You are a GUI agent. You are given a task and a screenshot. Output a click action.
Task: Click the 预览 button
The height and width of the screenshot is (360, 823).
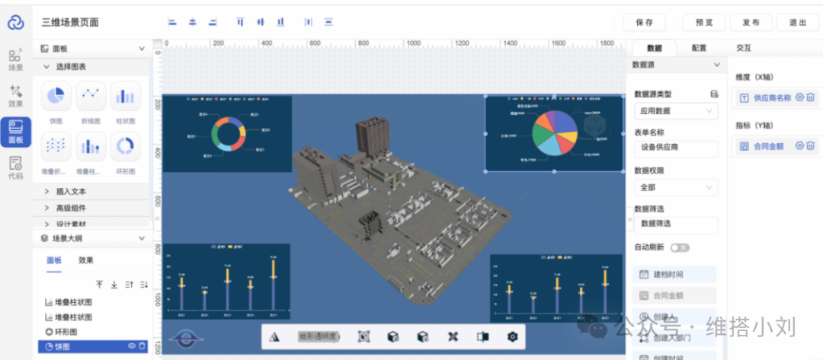coord(704,23)
